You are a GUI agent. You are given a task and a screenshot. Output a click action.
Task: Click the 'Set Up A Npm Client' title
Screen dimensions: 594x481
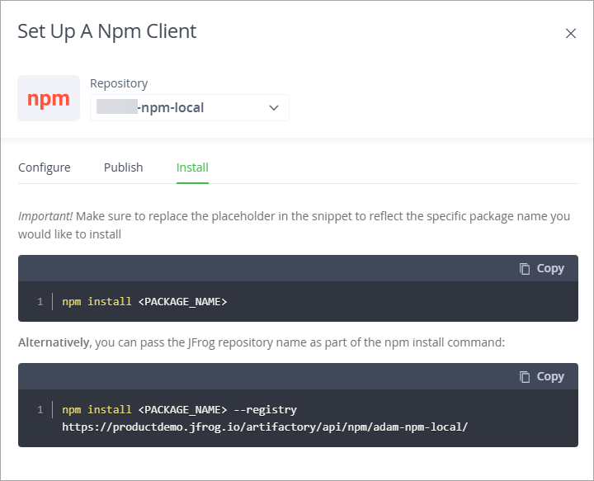[x=107, y=31]
